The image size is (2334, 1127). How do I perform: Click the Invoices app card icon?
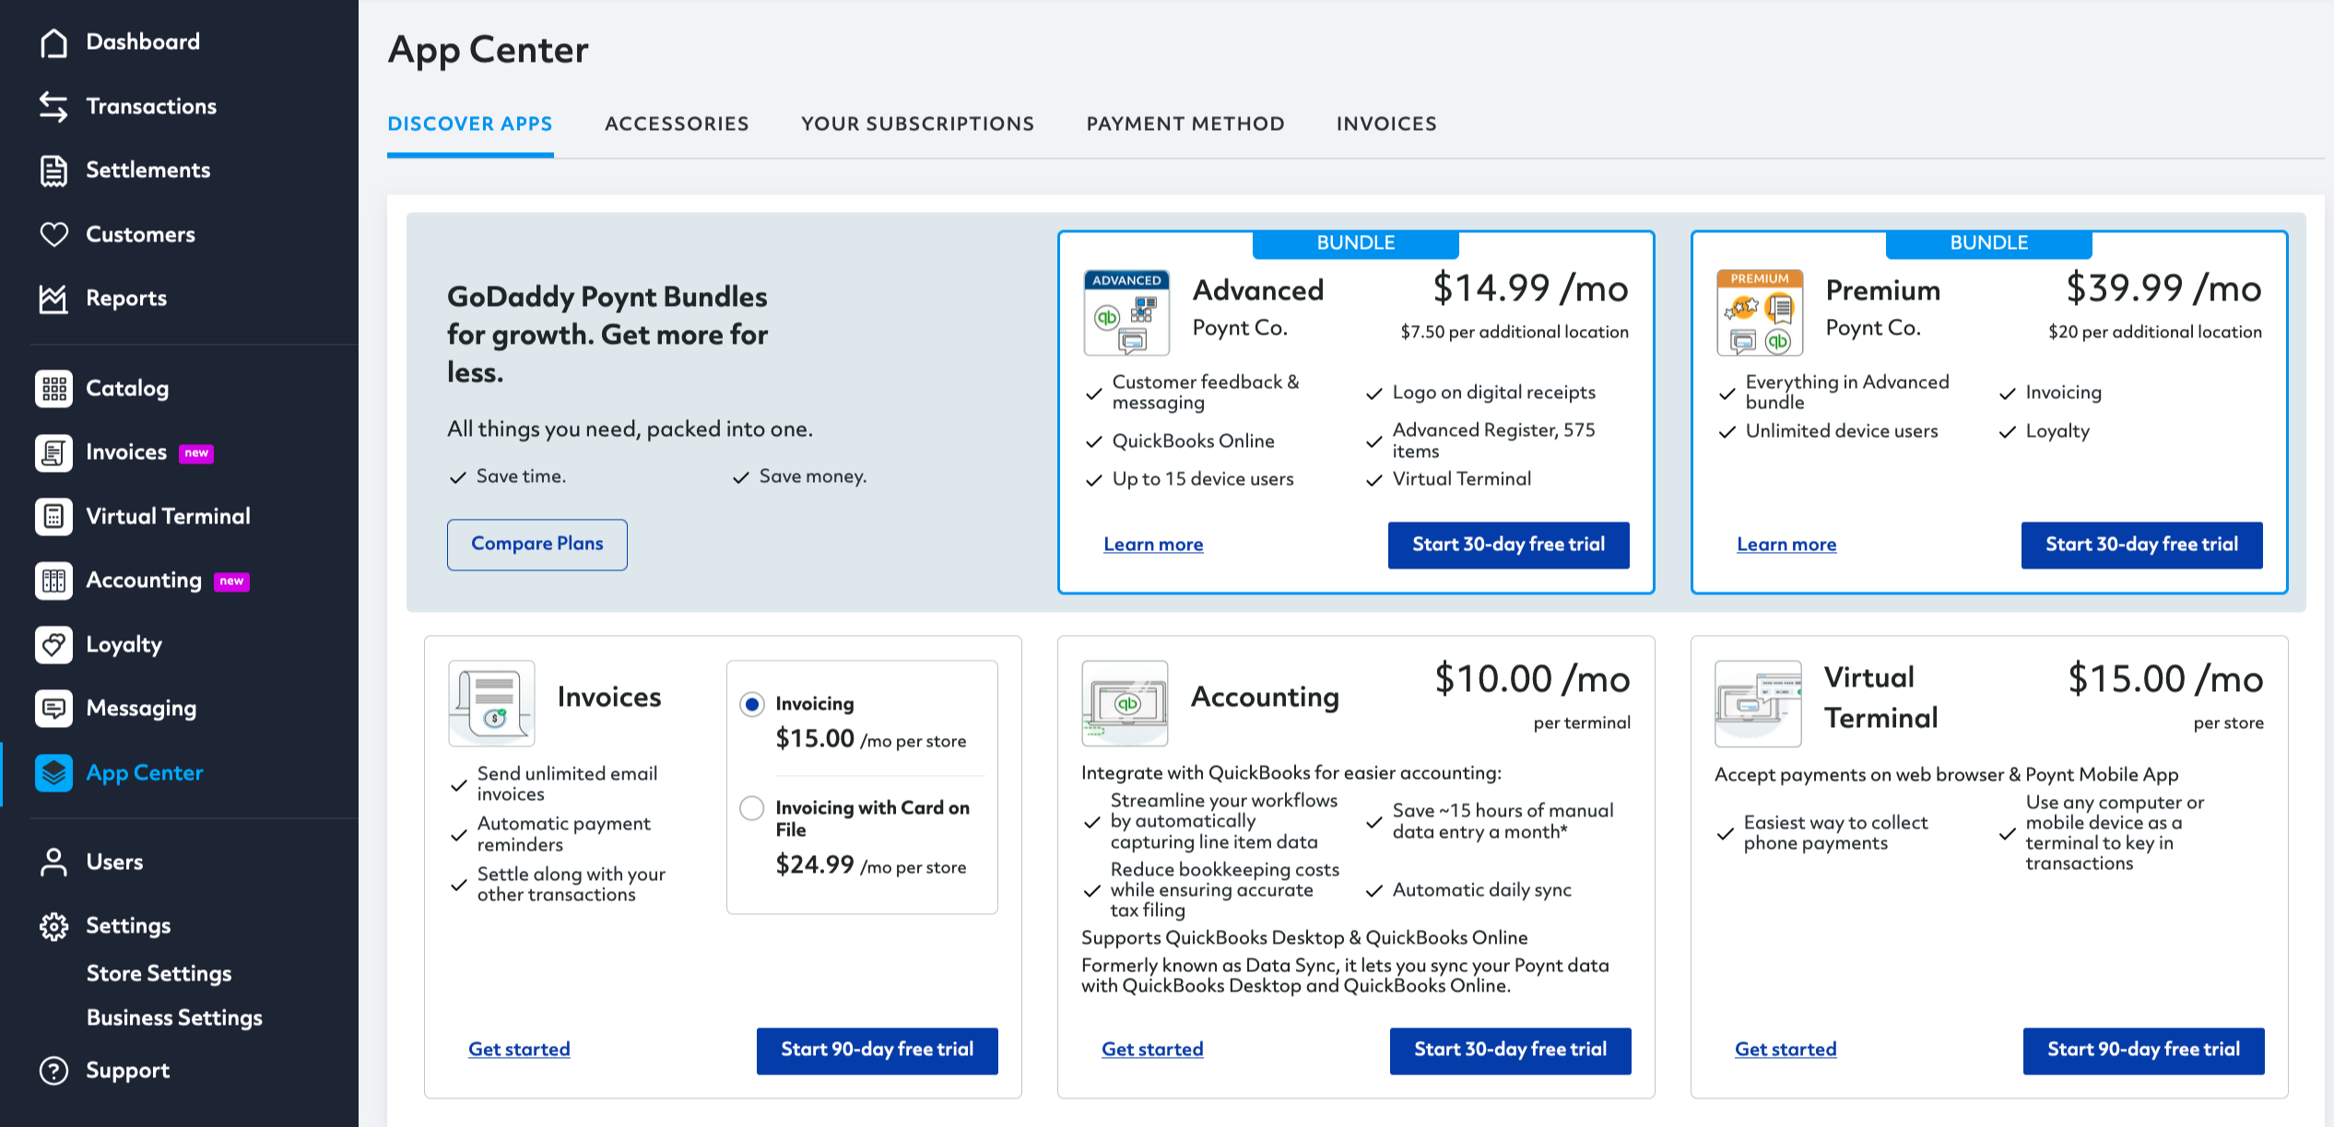491,703
